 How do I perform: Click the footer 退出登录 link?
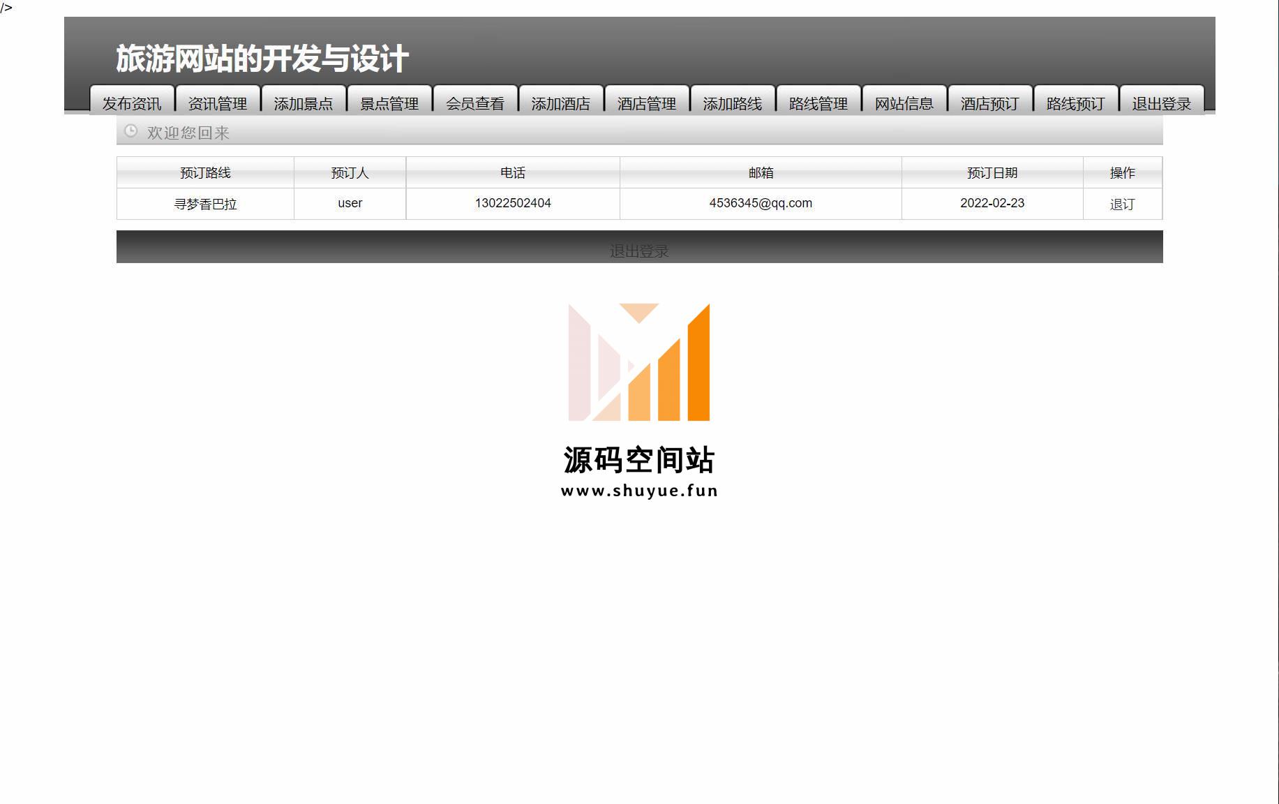tap(639, 251)
